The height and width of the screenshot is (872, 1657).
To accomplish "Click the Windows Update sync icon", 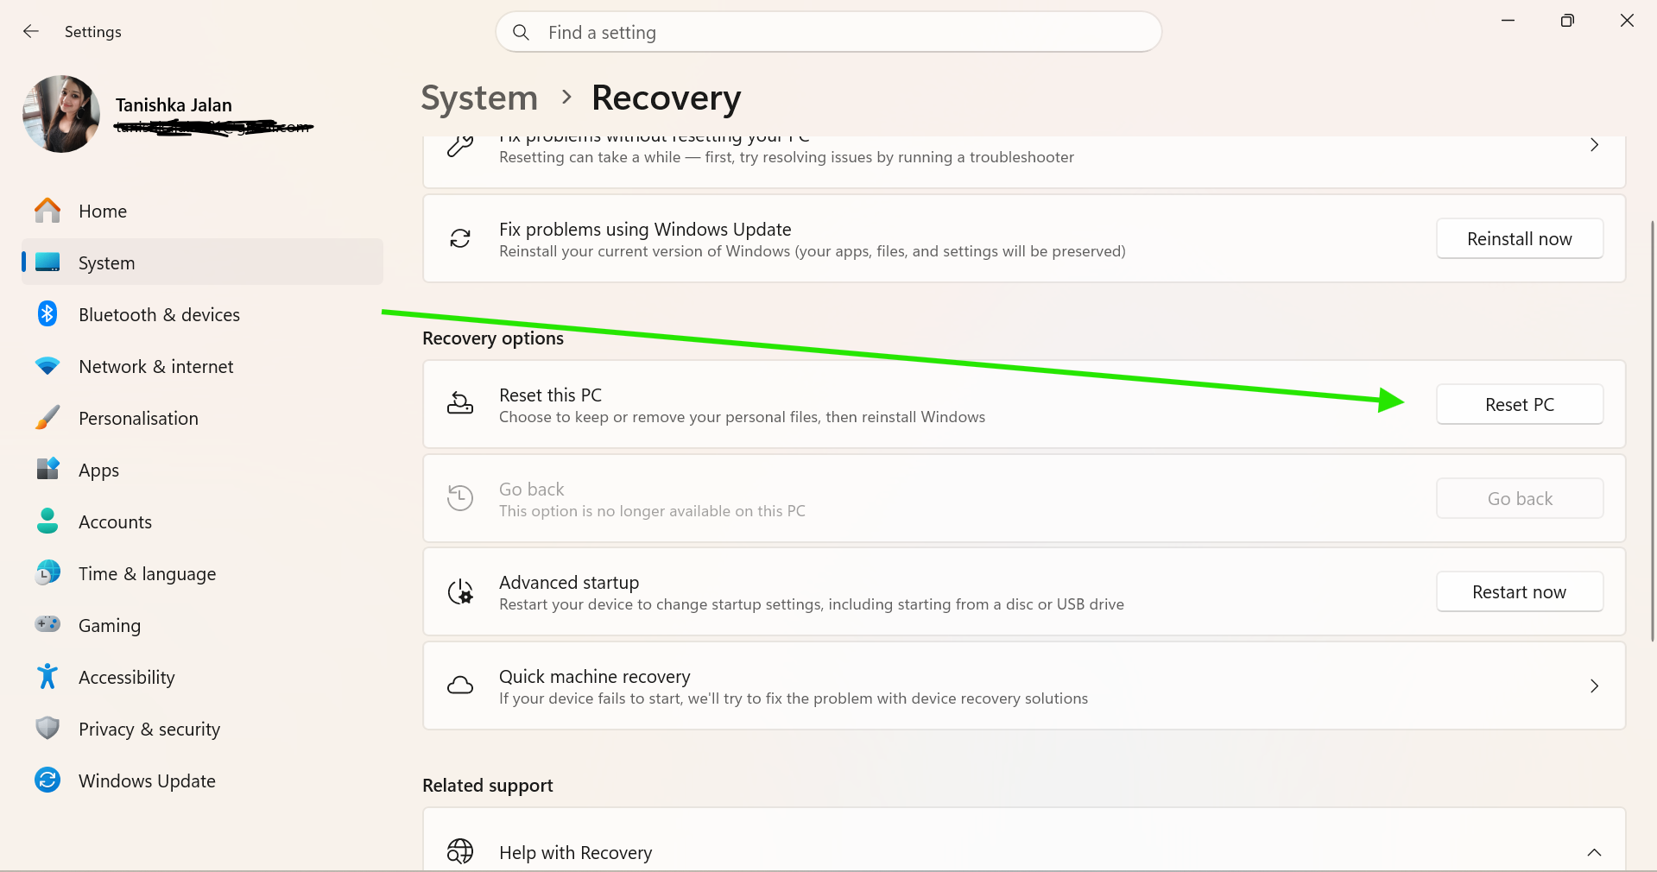I will tap(47, 780).
